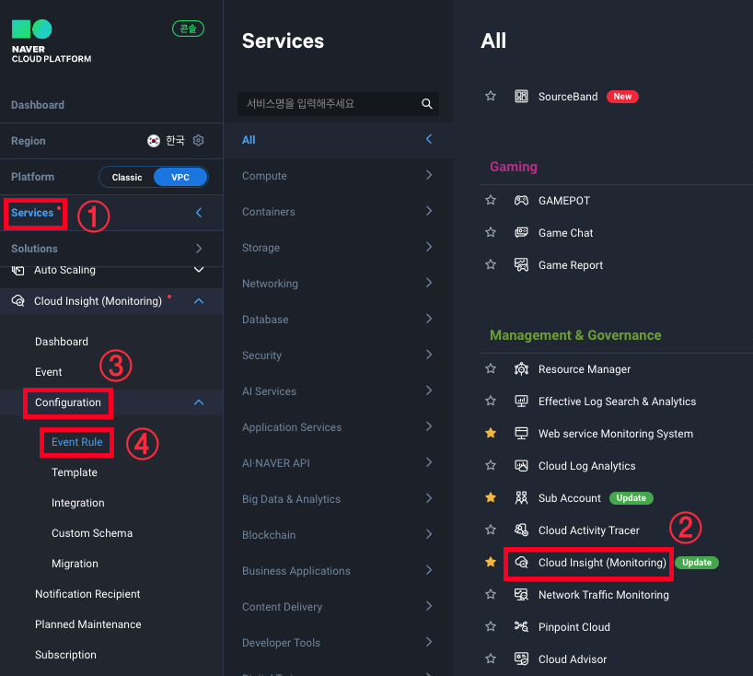Screen dimensions: 753x676
Task: Unfavorite Web service Monitoring System star
Action: click(x=491, y=433)
